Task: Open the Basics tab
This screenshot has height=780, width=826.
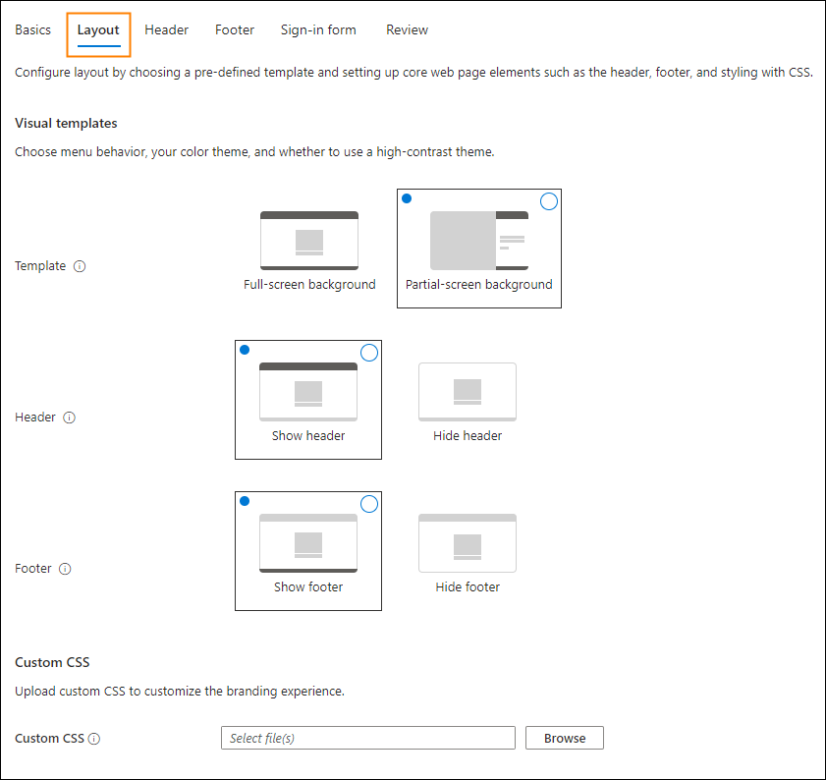Action: click(x=33, y=30)
